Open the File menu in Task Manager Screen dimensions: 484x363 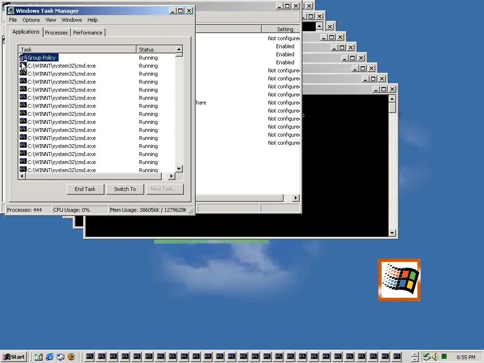click(x=13, y=20)
